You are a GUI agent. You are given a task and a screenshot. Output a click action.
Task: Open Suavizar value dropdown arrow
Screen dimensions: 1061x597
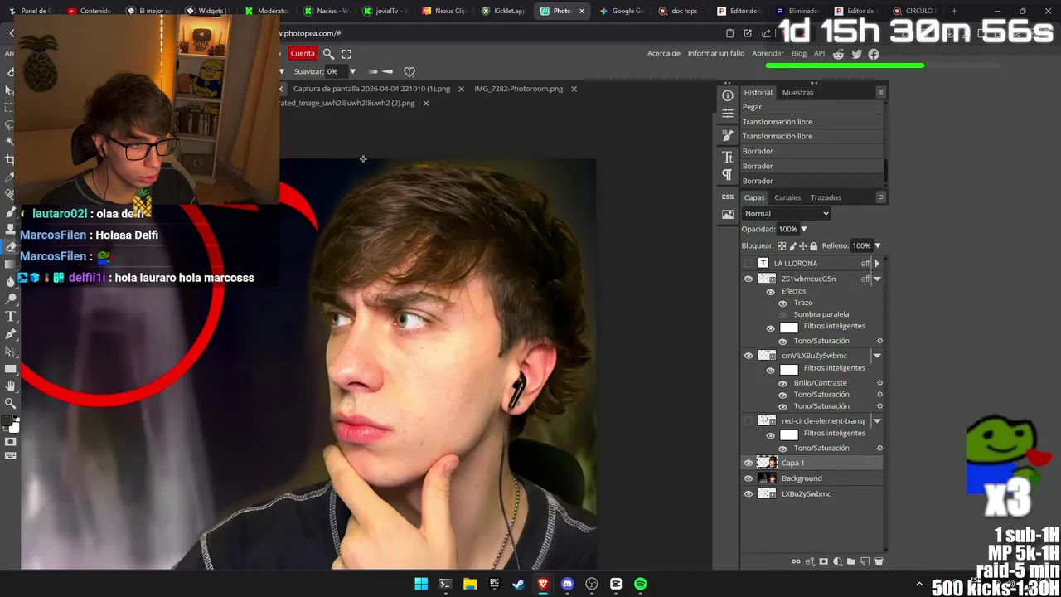[352, 72]
